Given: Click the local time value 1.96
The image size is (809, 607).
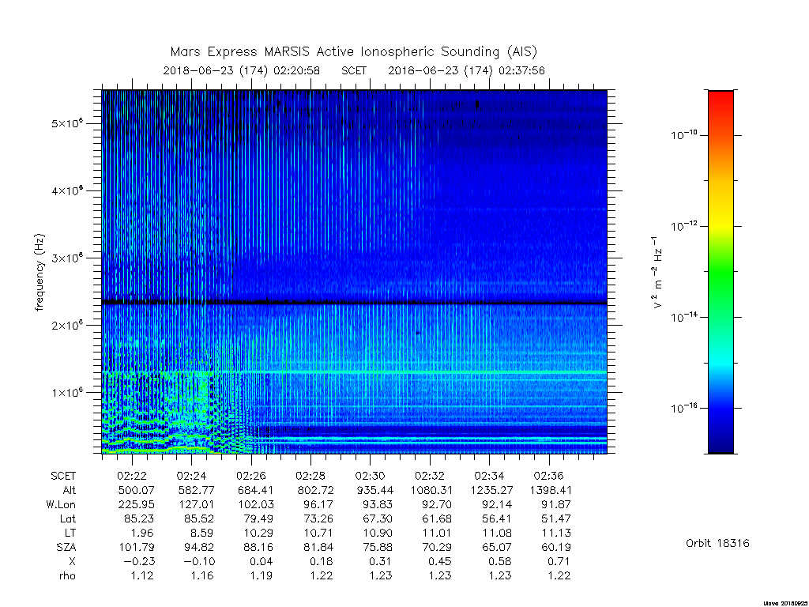Looking at the screenshot, I should (x=142, y=533).
